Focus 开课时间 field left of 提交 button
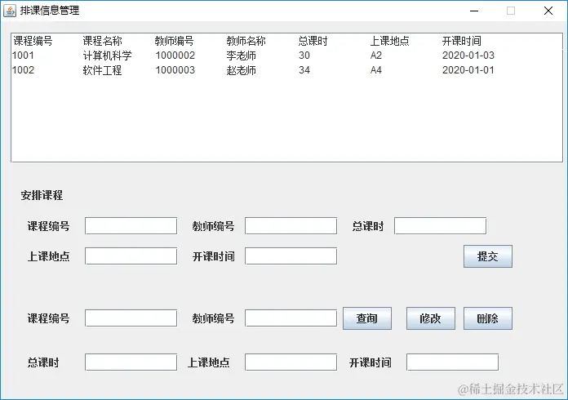The image size is (568, 400). click(291, 256)
